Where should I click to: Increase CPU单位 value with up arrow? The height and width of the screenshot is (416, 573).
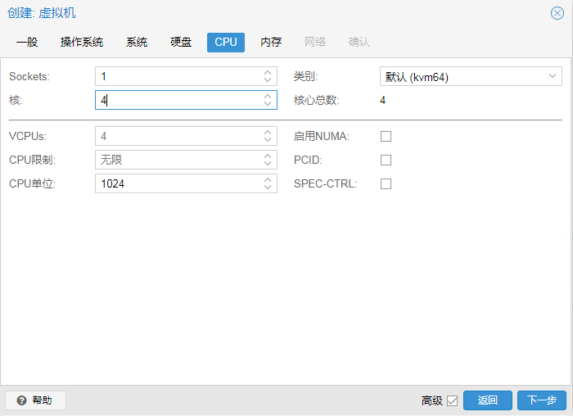[268, 180]
